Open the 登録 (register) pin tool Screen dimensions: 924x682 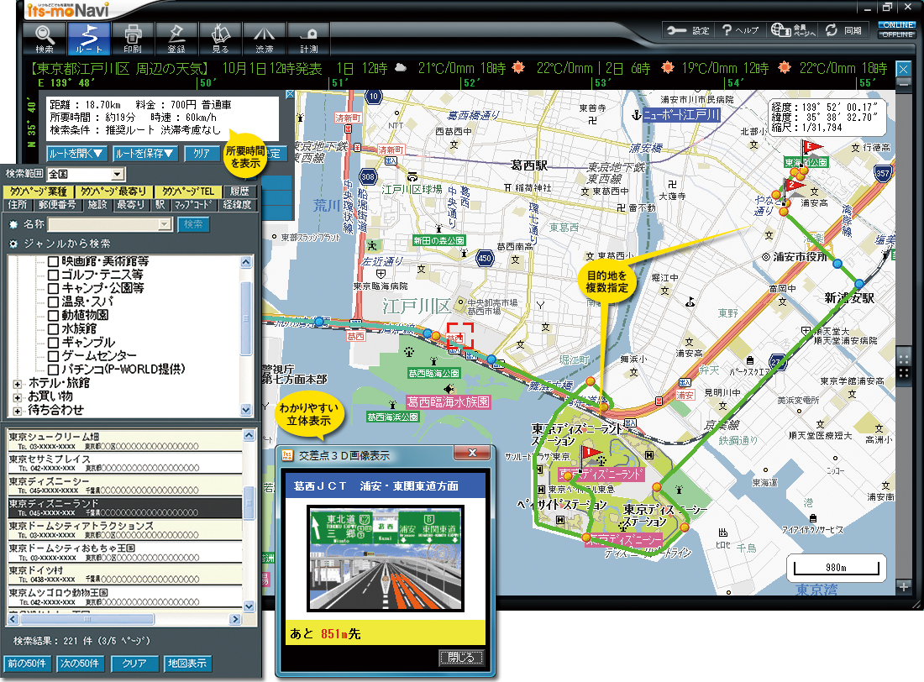176,38
